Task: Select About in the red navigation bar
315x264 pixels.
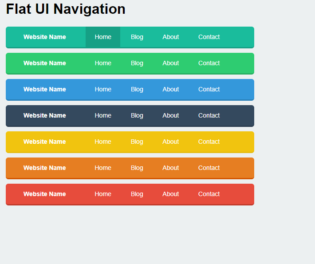Action: tap(170, 194)
